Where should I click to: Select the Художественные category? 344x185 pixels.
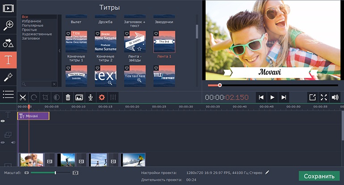(x=37, y=34)
